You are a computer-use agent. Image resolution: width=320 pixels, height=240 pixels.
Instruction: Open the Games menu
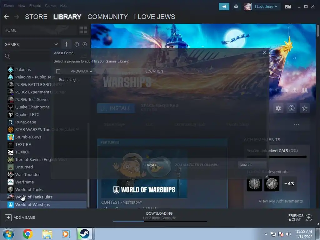click(x=50, y=6)
